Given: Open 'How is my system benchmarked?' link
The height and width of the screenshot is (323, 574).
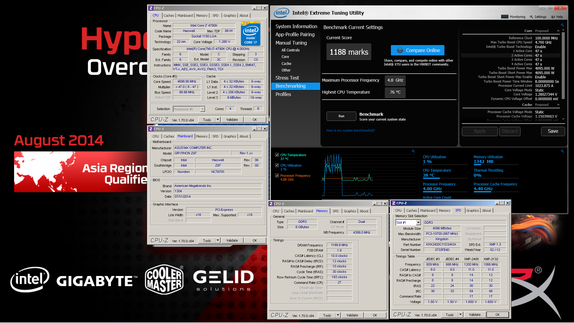Looking at the screenshot, I should (x=350, y=130).
